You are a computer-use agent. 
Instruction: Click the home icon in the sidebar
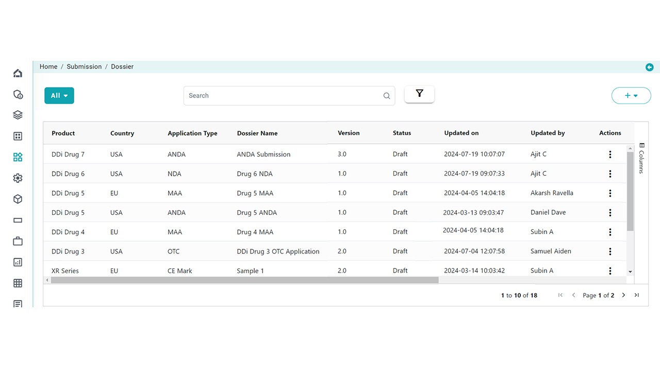(18, 73)
